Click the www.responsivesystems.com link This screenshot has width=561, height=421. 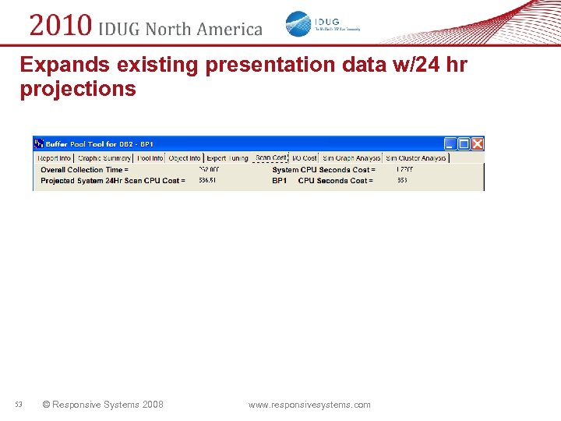[x=309, y=405]
